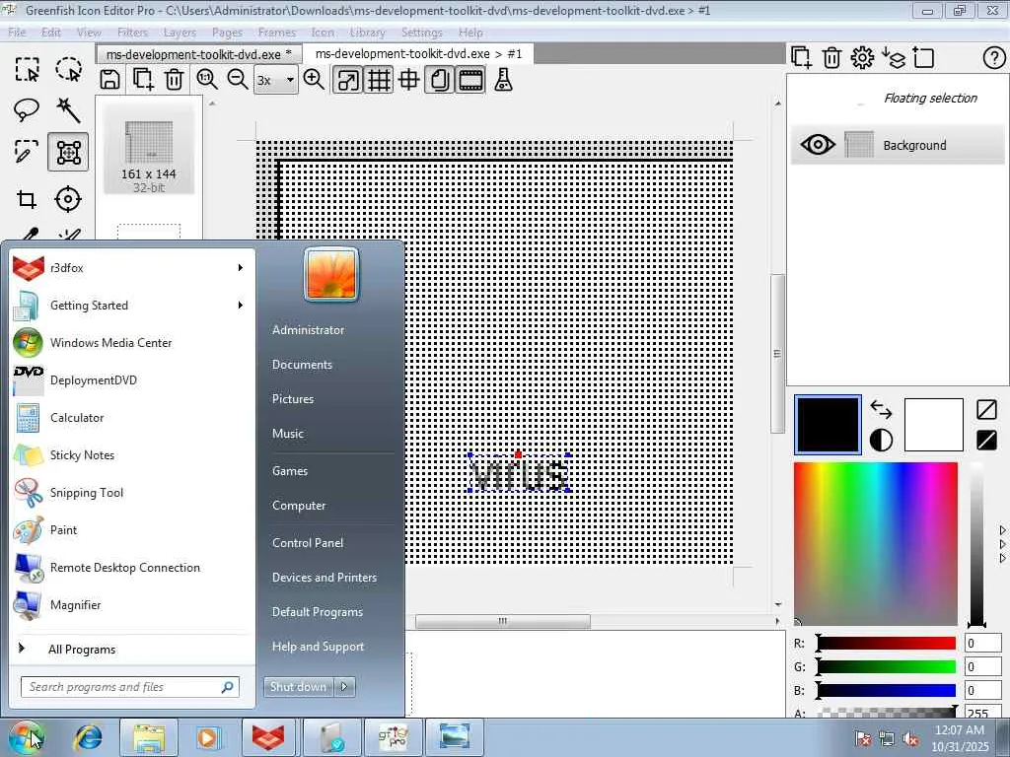Image resolution: width=1010 pixels, height=757 pixels.
Task: Launch Paint from the Start menu
Action: (132, 530)
